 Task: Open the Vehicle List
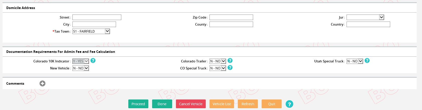[222, 104]
